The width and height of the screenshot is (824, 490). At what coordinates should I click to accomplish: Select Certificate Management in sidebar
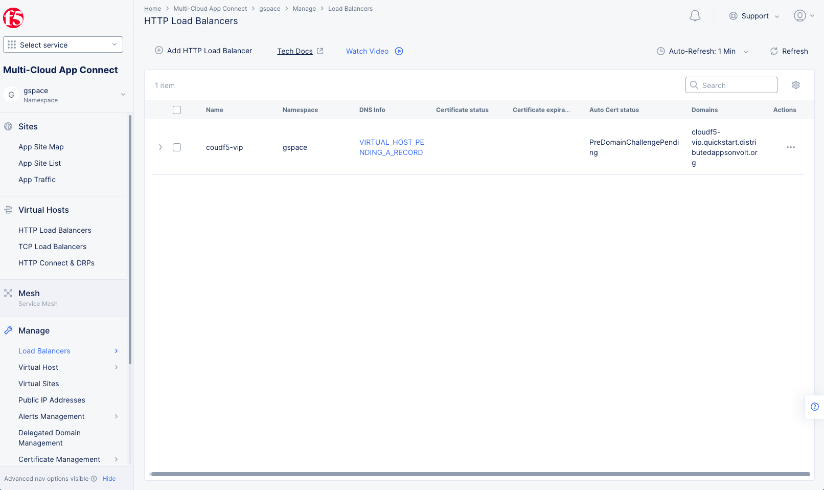(x=59, y=459)
